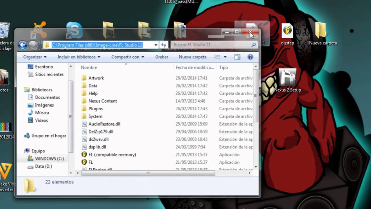Image resolution: width=371 pixels, height=209 pixels.
Task: Open the Documentos library
Action: [48, 97]
